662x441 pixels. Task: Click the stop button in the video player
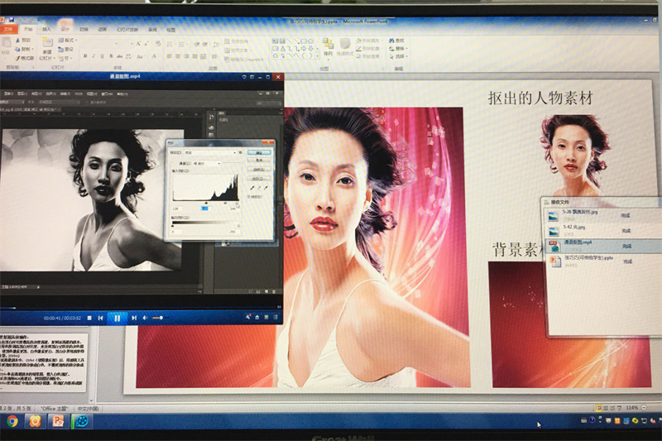pos(89,317)
